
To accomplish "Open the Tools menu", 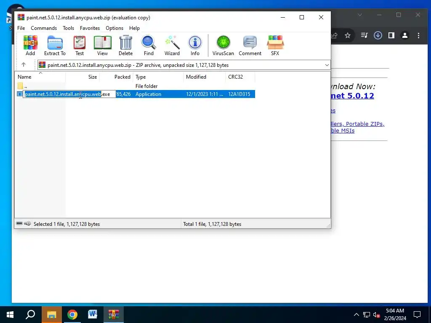I will tap(68, 28).
